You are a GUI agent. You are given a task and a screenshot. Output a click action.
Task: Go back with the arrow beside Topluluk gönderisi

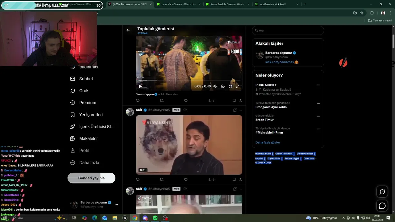pos(128,30)
